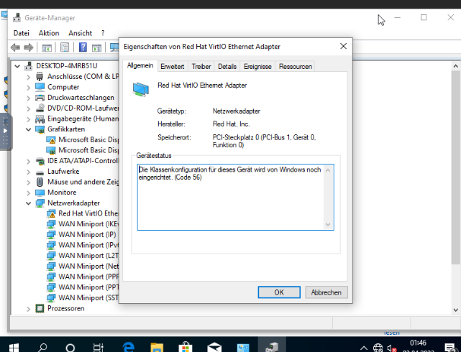Screen dimensions: 461x352
Task: Open Cortana circle icon
Action: click(x=70, y=348)
